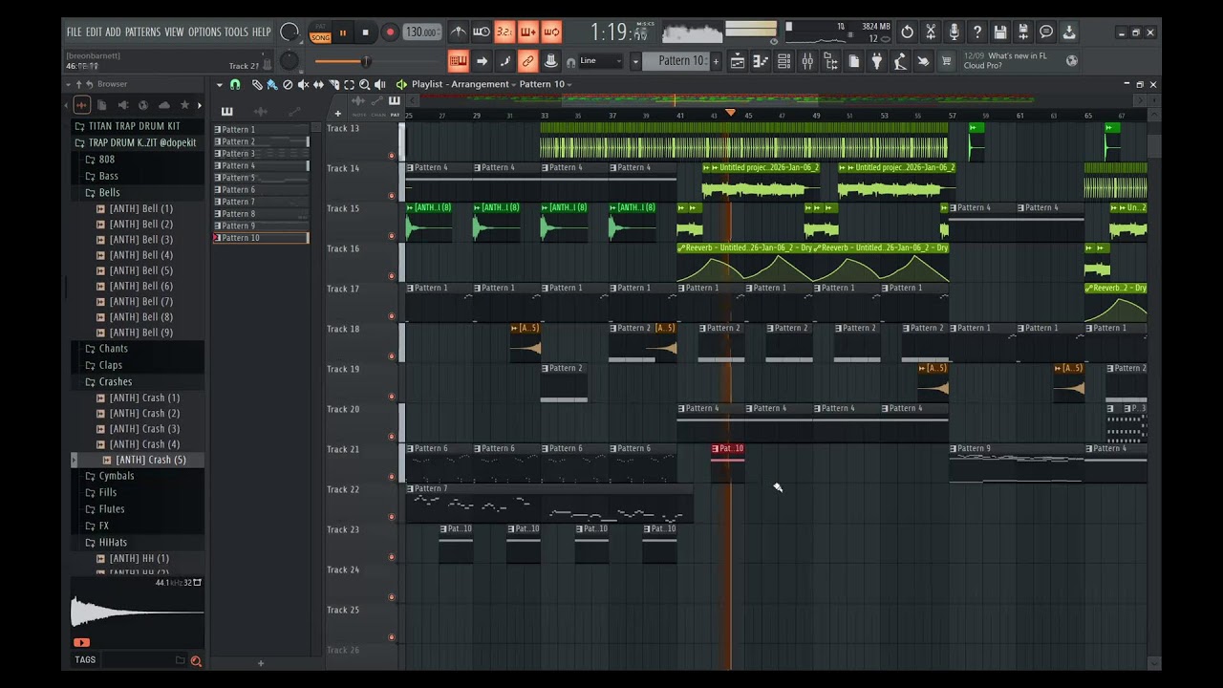Select the playlist Mute tool
Image resolution: width=1223 pixels, height=688 pixels.
(303, 85)
